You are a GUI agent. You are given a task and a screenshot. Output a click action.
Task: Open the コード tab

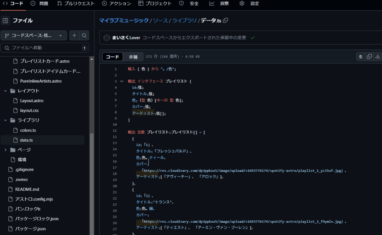tap(13, 3)
